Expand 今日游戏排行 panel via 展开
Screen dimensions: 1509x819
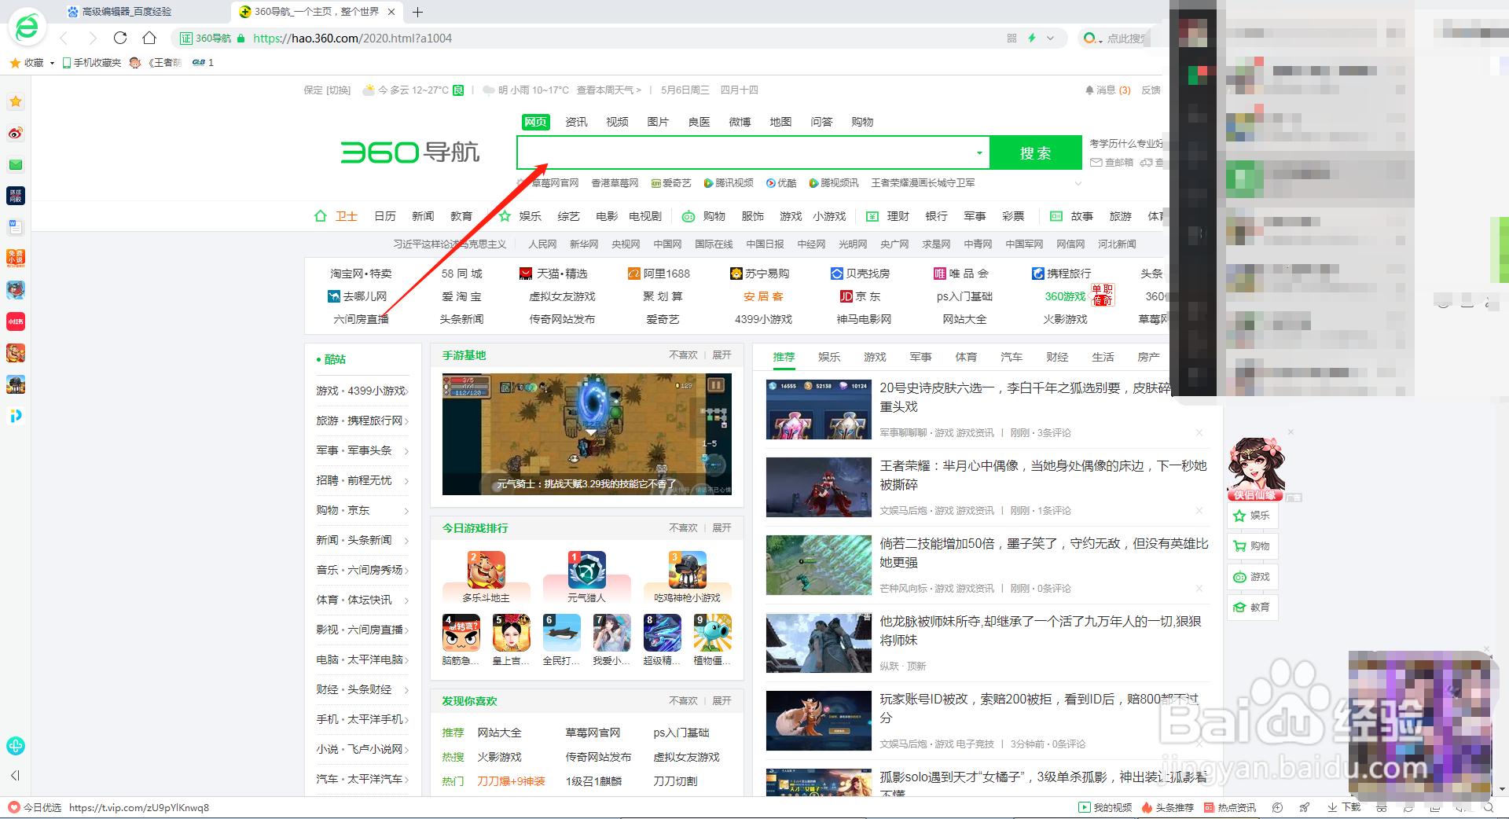721,527
